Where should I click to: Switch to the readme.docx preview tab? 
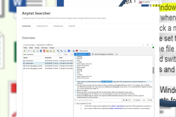pyautogui.click(x=82, y=54)
